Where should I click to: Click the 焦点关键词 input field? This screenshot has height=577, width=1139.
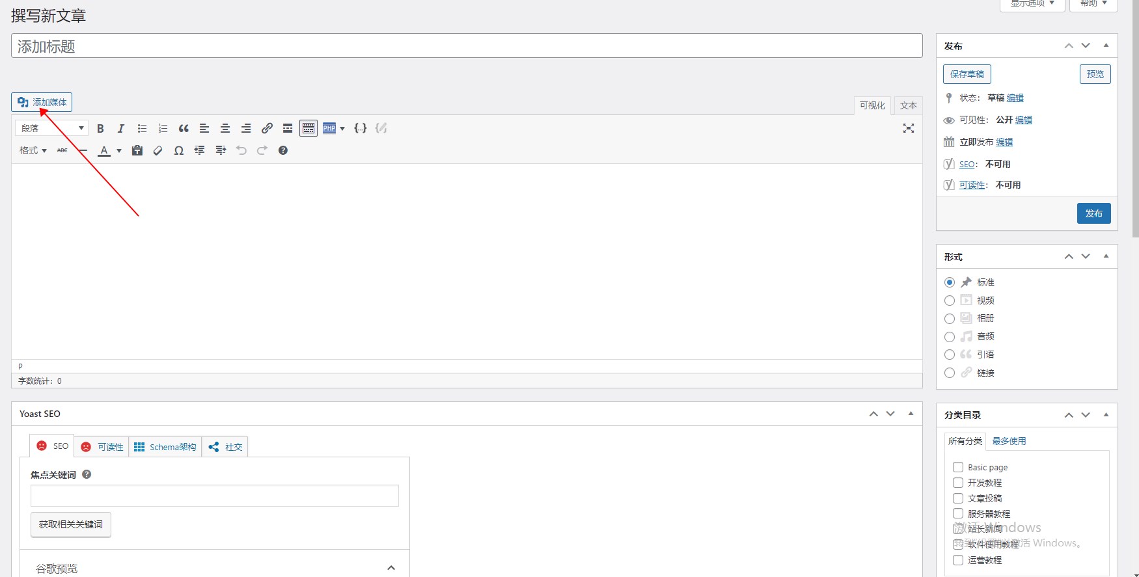point(215,496)
